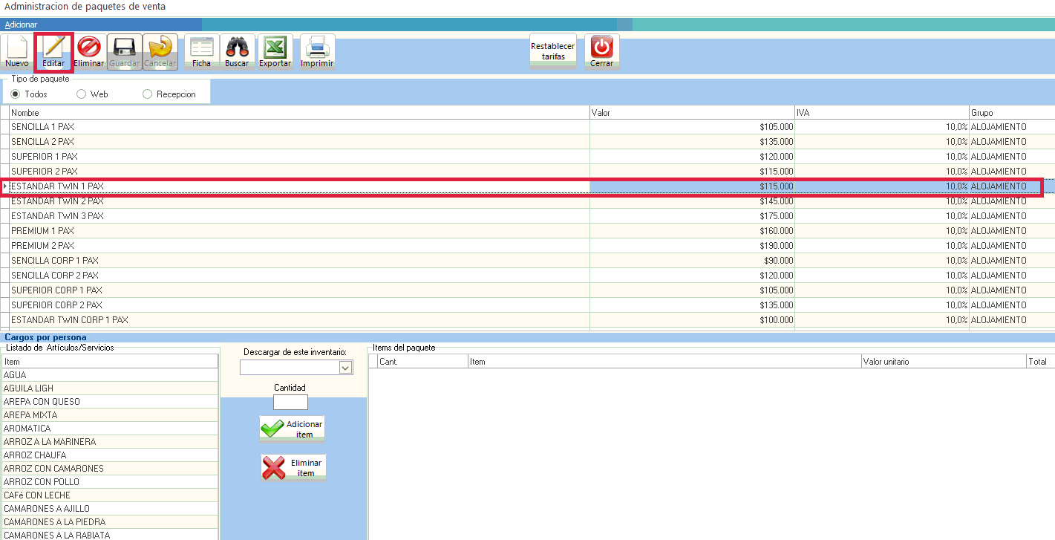Open Ficha form view icon
This screenshot has width=1055, height=540.
click(201, 48)
